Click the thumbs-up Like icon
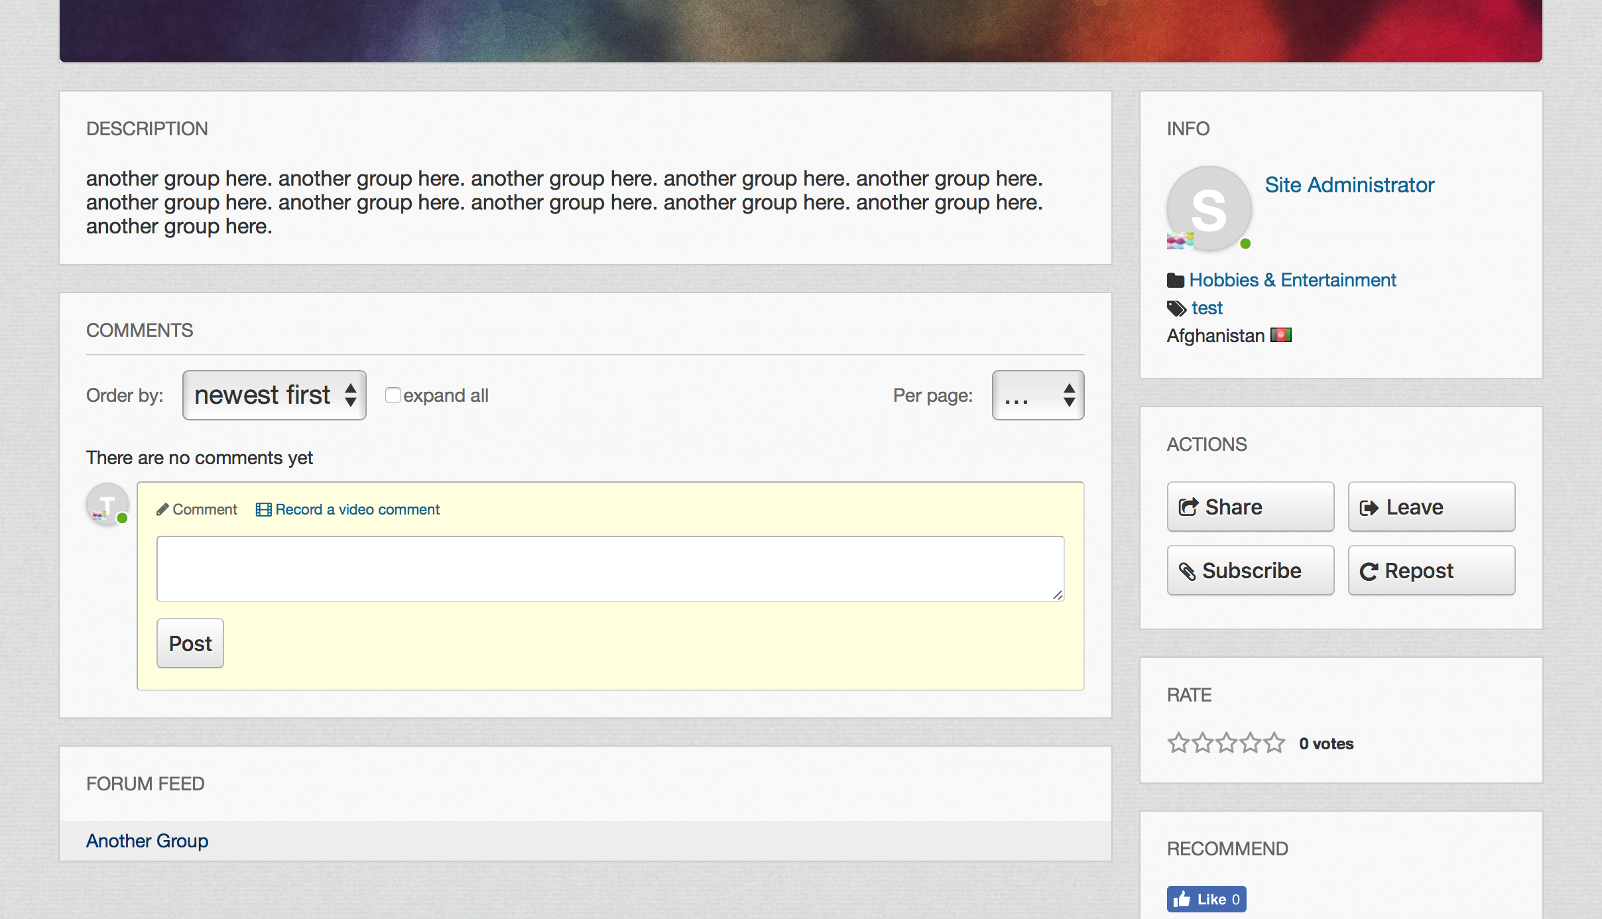This screenshot has width=1602, height=919. [1182, 899]
